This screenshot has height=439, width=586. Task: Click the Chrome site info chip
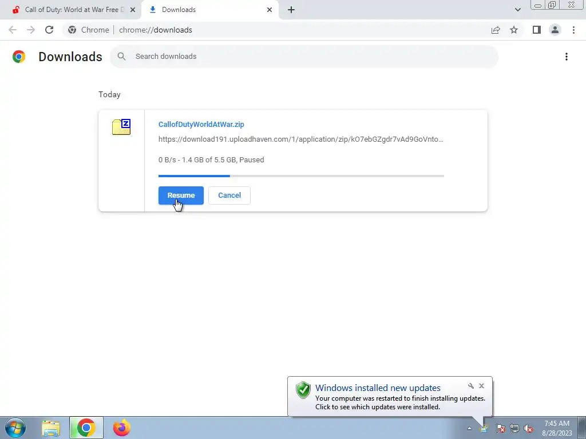[x=88, y=30]
